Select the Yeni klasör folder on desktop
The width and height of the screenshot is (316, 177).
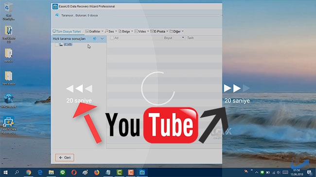point(8,78)
